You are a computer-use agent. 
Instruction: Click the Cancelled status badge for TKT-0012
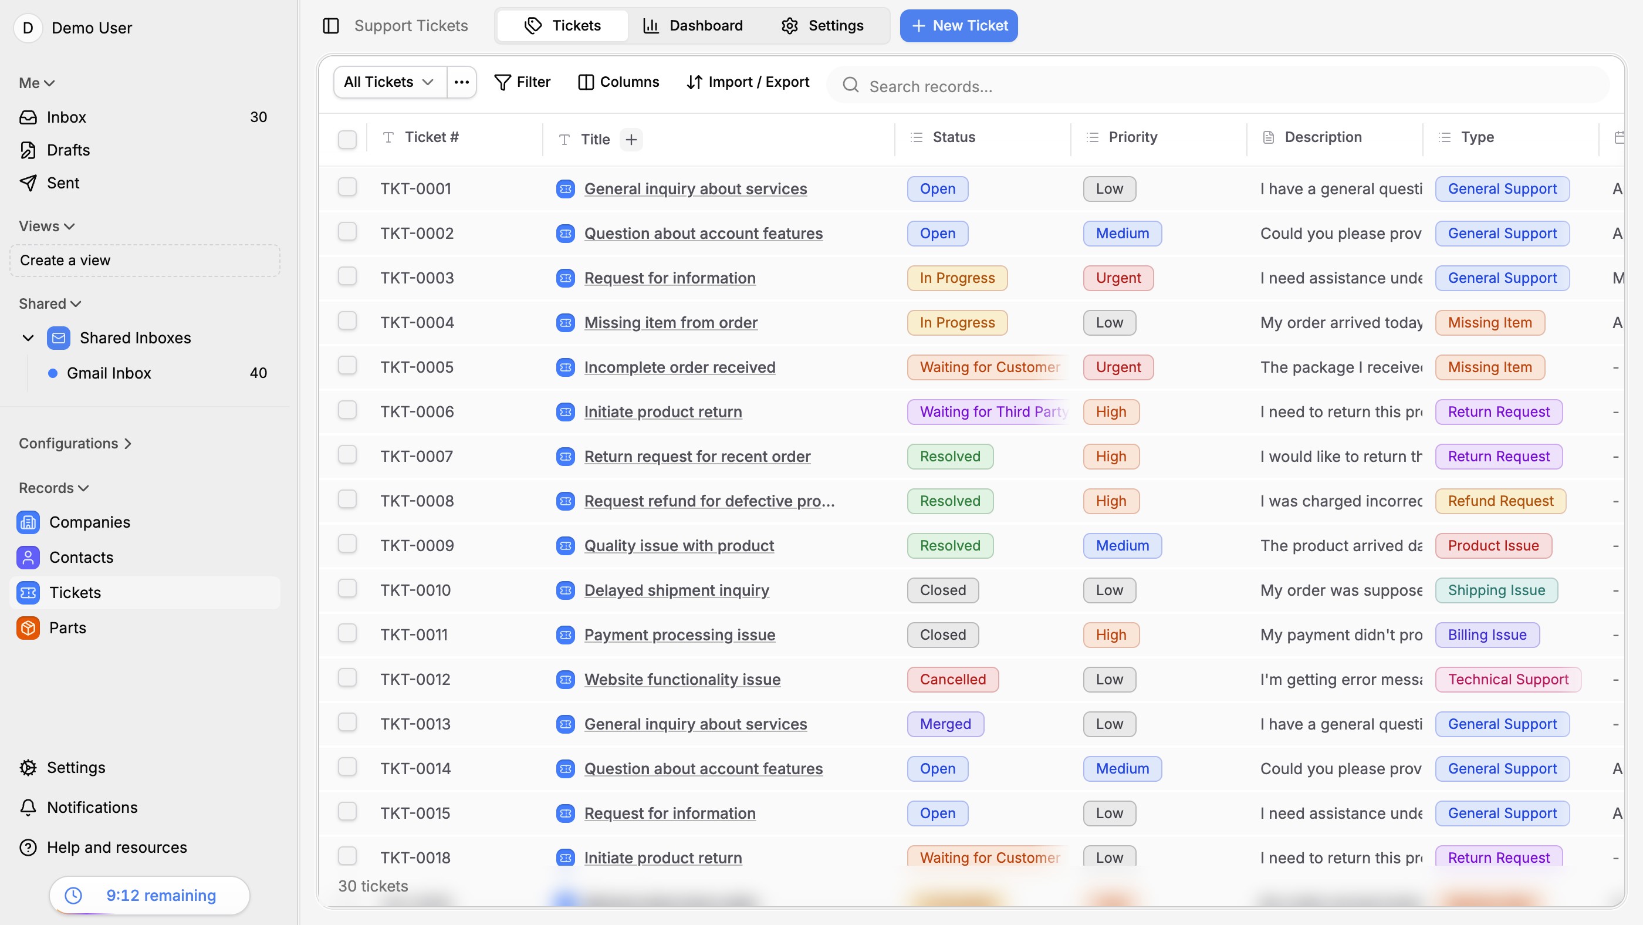coord(953,680)
